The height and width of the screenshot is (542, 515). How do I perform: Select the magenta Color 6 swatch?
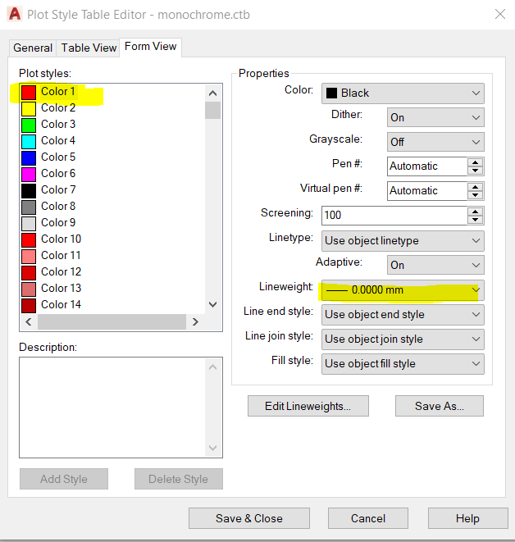coord(29,174)
